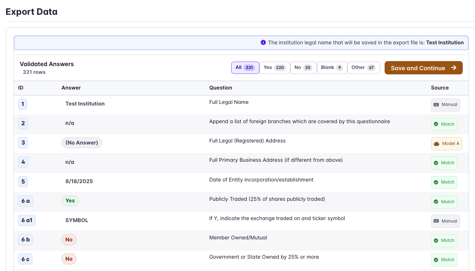The height and width of the screenshot is (271, 475).
Task: Click the keyboard icon on row 6 a1's Manual badge
Action: (436, 221)
